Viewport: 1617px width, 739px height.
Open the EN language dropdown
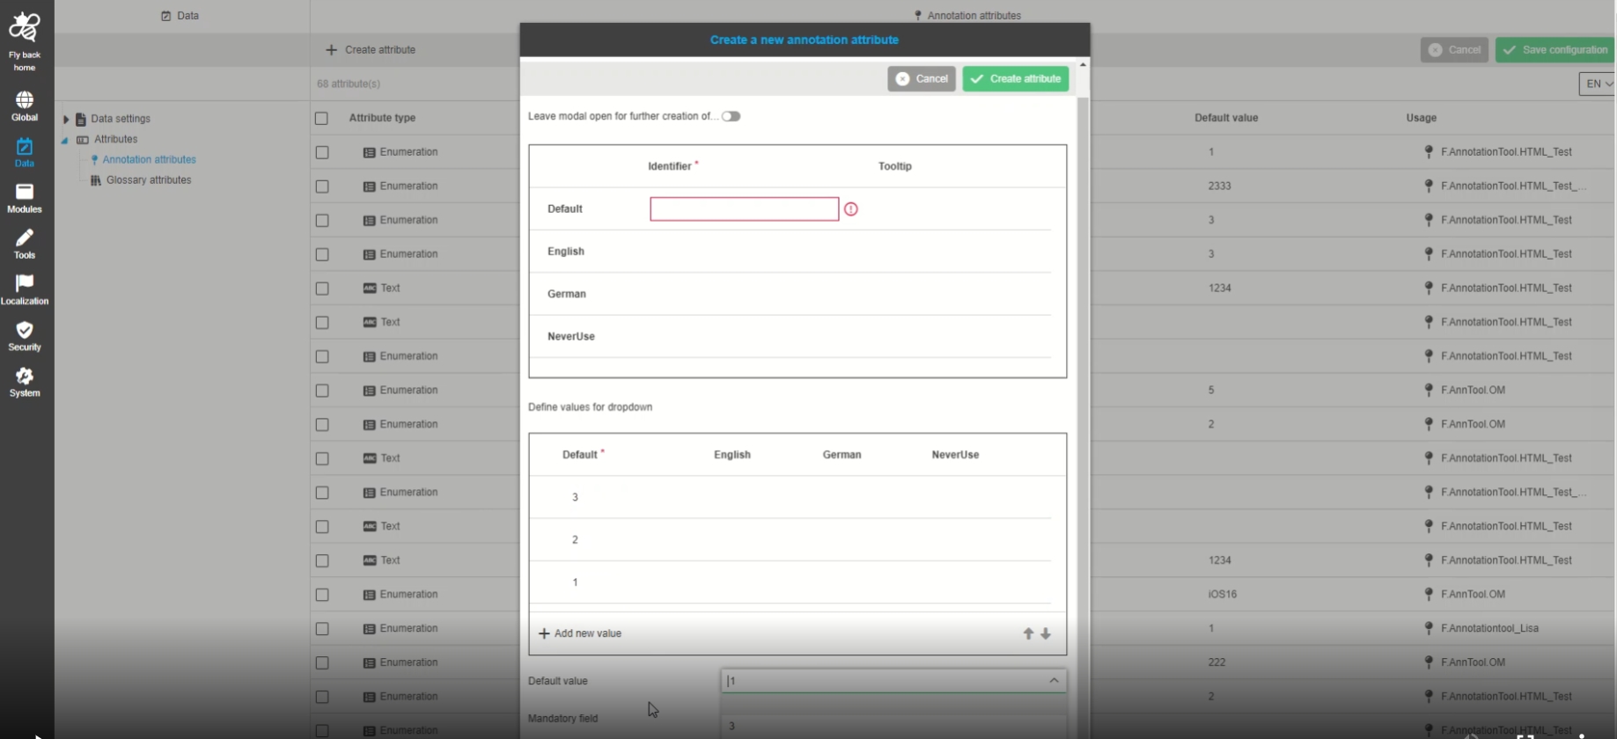(x=1598, y=84)
